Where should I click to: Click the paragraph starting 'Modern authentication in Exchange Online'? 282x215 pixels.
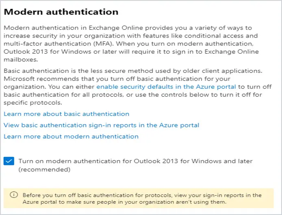point(131,43)
